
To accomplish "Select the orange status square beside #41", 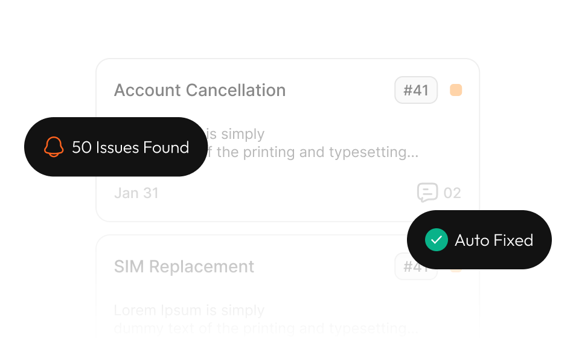I will pos(456,91).
